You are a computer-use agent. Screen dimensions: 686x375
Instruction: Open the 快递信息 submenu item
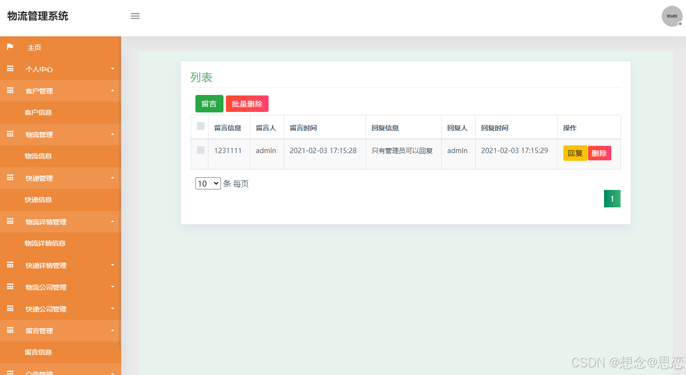coord(38,200)
